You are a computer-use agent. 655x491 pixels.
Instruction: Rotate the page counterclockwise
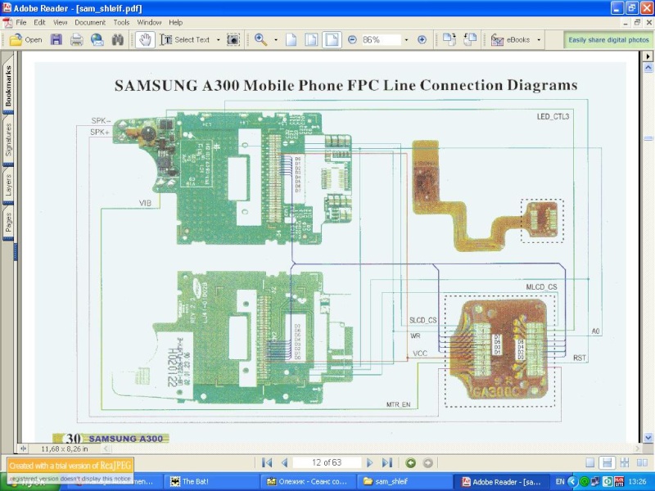[470, 39]
